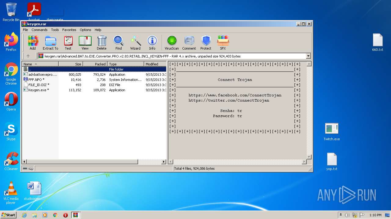This screenshot has height=219, width=391.
Task: Click the Info icon
Action: tap(152, 43)
